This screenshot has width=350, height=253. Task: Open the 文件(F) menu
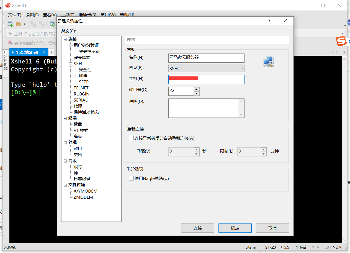(15, 15)
